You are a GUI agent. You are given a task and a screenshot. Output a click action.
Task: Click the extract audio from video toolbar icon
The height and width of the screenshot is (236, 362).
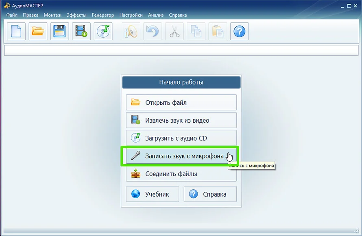tap(81, 31)
